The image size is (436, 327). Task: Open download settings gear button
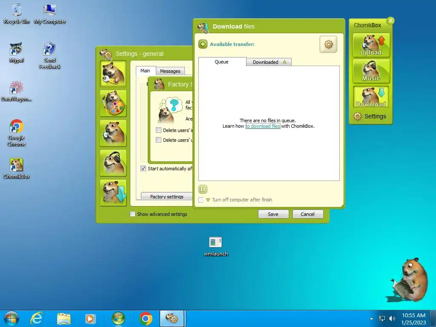pos(328,44)
